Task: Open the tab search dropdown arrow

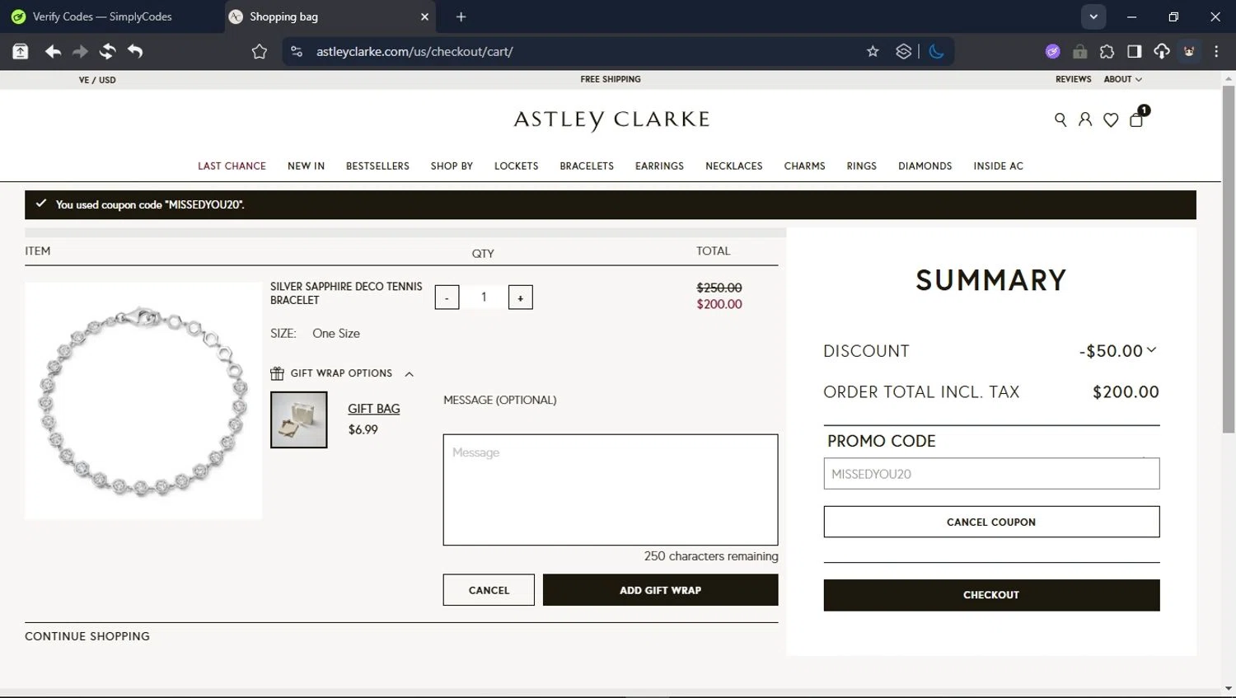Action: pos(1093,16)
